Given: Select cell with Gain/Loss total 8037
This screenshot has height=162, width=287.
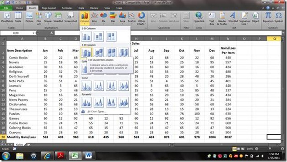Looking at the screenshot, I should point(228,137).
